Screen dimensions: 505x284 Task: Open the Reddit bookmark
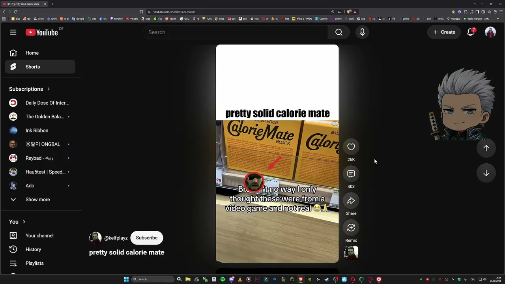171,19
